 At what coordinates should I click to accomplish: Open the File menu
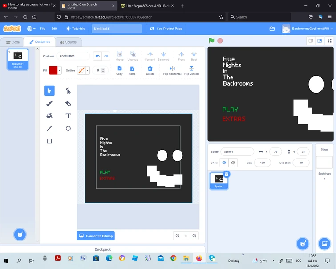click(x=43, y=29)
